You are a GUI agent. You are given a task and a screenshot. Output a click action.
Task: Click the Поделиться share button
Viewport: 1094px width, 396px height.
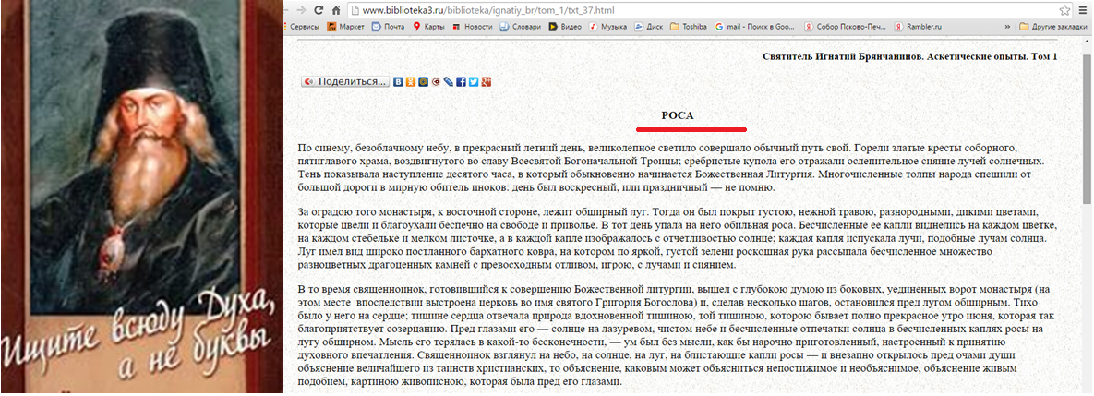pos(345,82)
